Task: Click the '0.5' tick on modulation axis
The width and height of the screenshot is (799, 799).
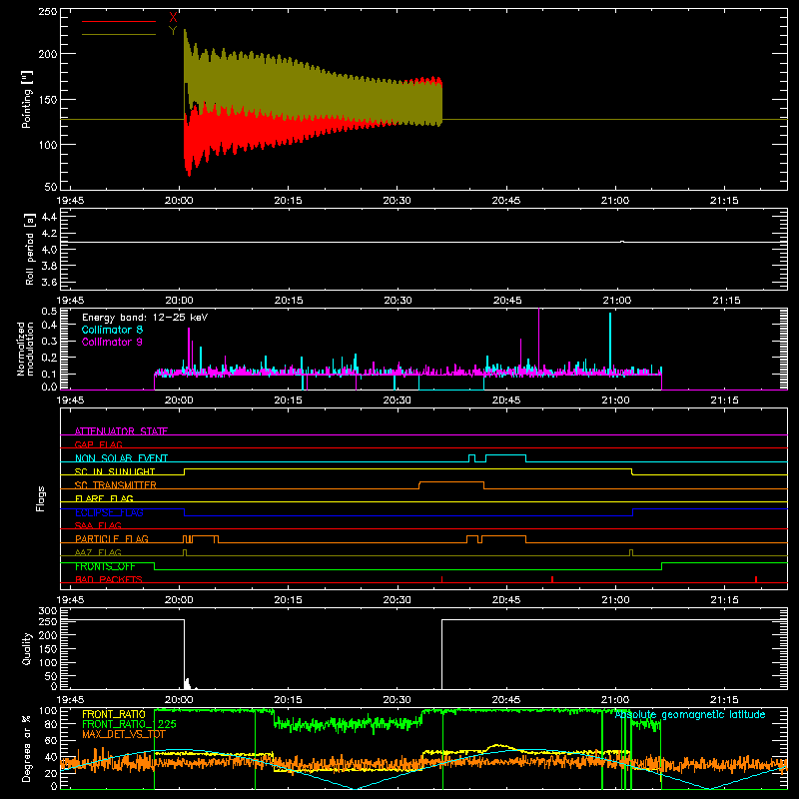Action: pos(49,311)
